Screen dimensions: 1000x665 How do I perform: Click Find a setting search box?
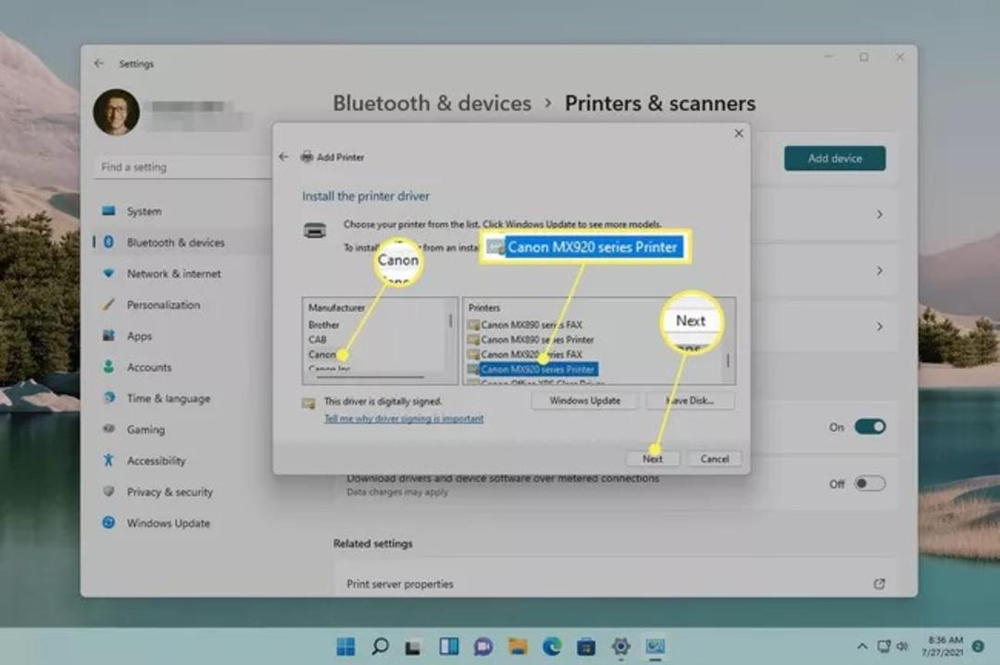[183, 166]
